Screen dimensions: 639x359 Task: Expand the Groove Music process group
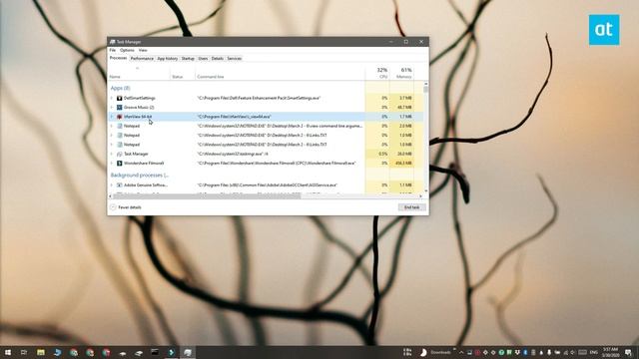[112, 108]
